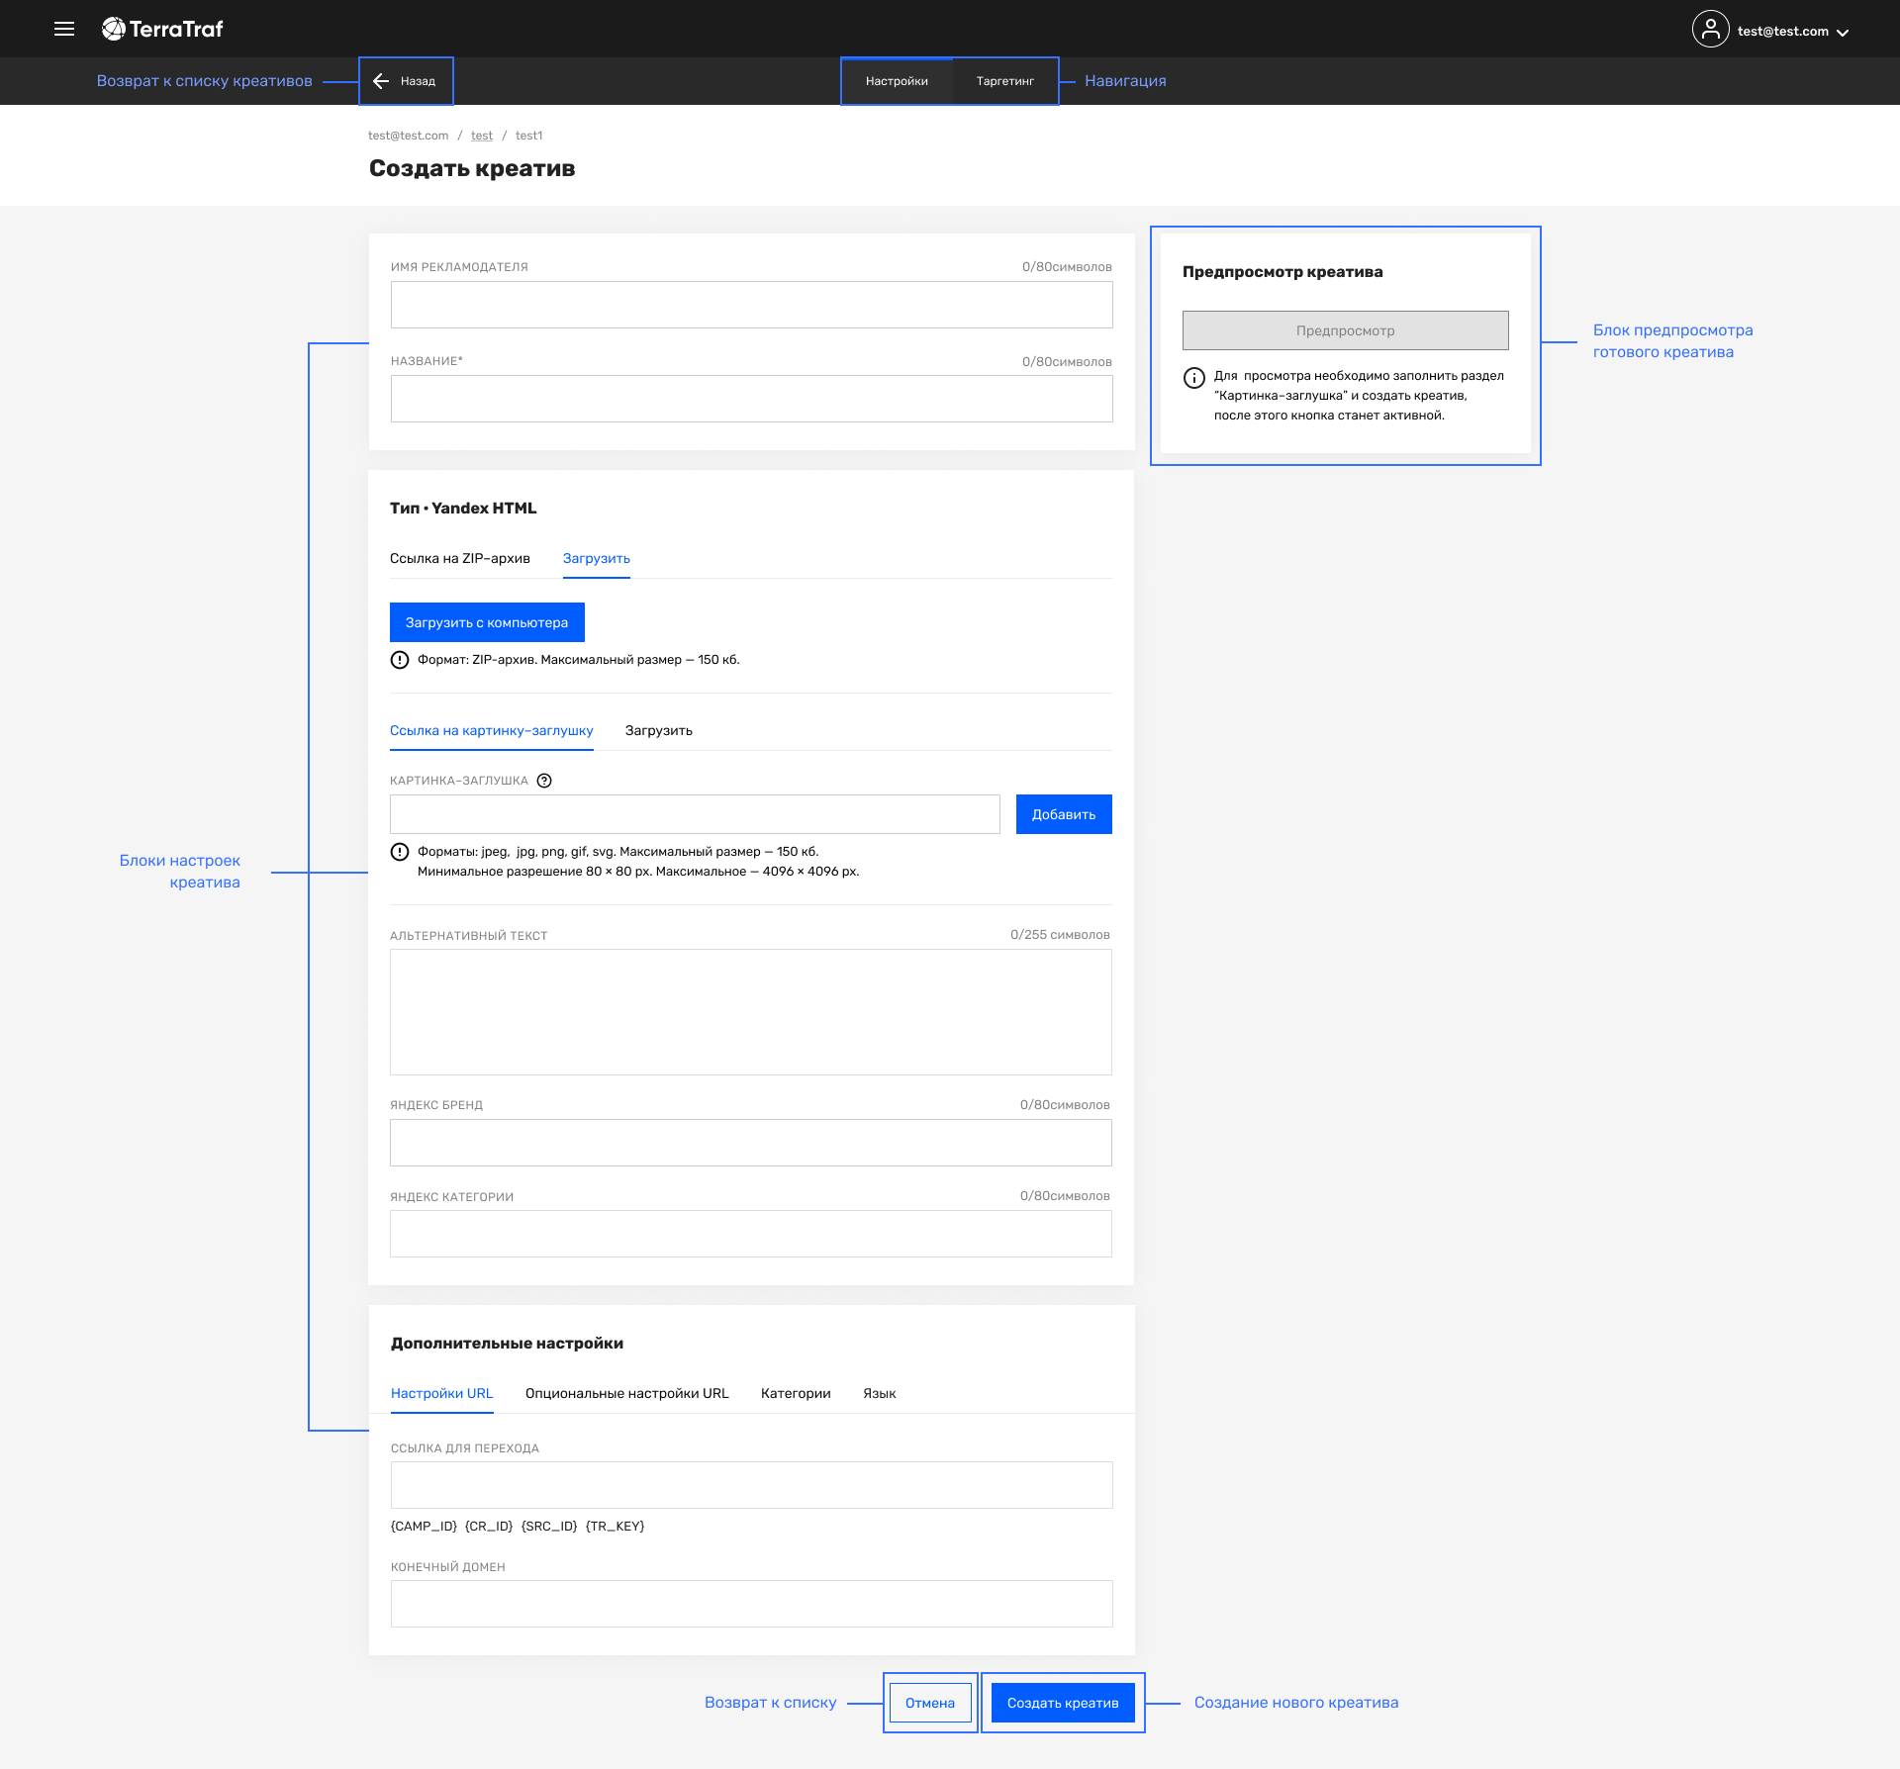Image resolution: width=1900 pixels, height=1769 pixels.
Task: Click the Отмена button
Action: (930, 1703)
